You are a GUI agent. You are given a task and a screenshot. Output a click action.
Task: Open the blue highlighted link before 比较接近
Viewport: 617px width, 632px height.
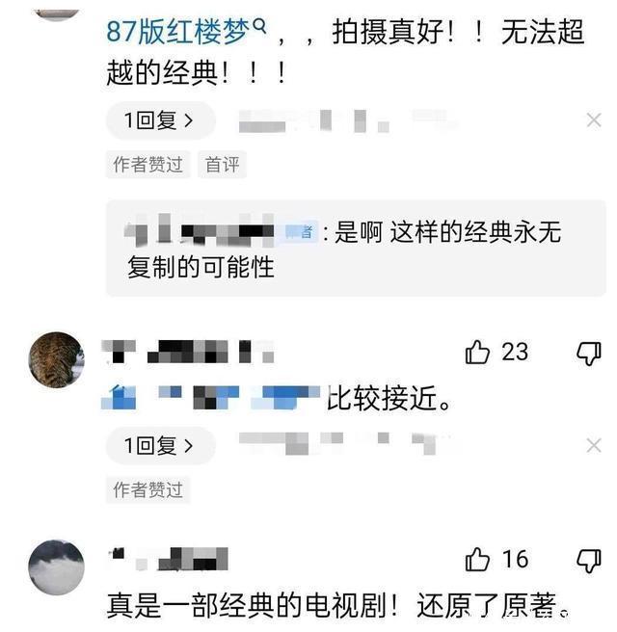click(x=210, y=398)
